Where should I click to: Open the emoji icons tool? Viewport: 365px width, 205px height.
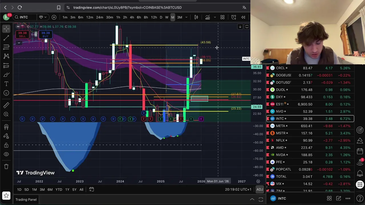pos(6,93)
